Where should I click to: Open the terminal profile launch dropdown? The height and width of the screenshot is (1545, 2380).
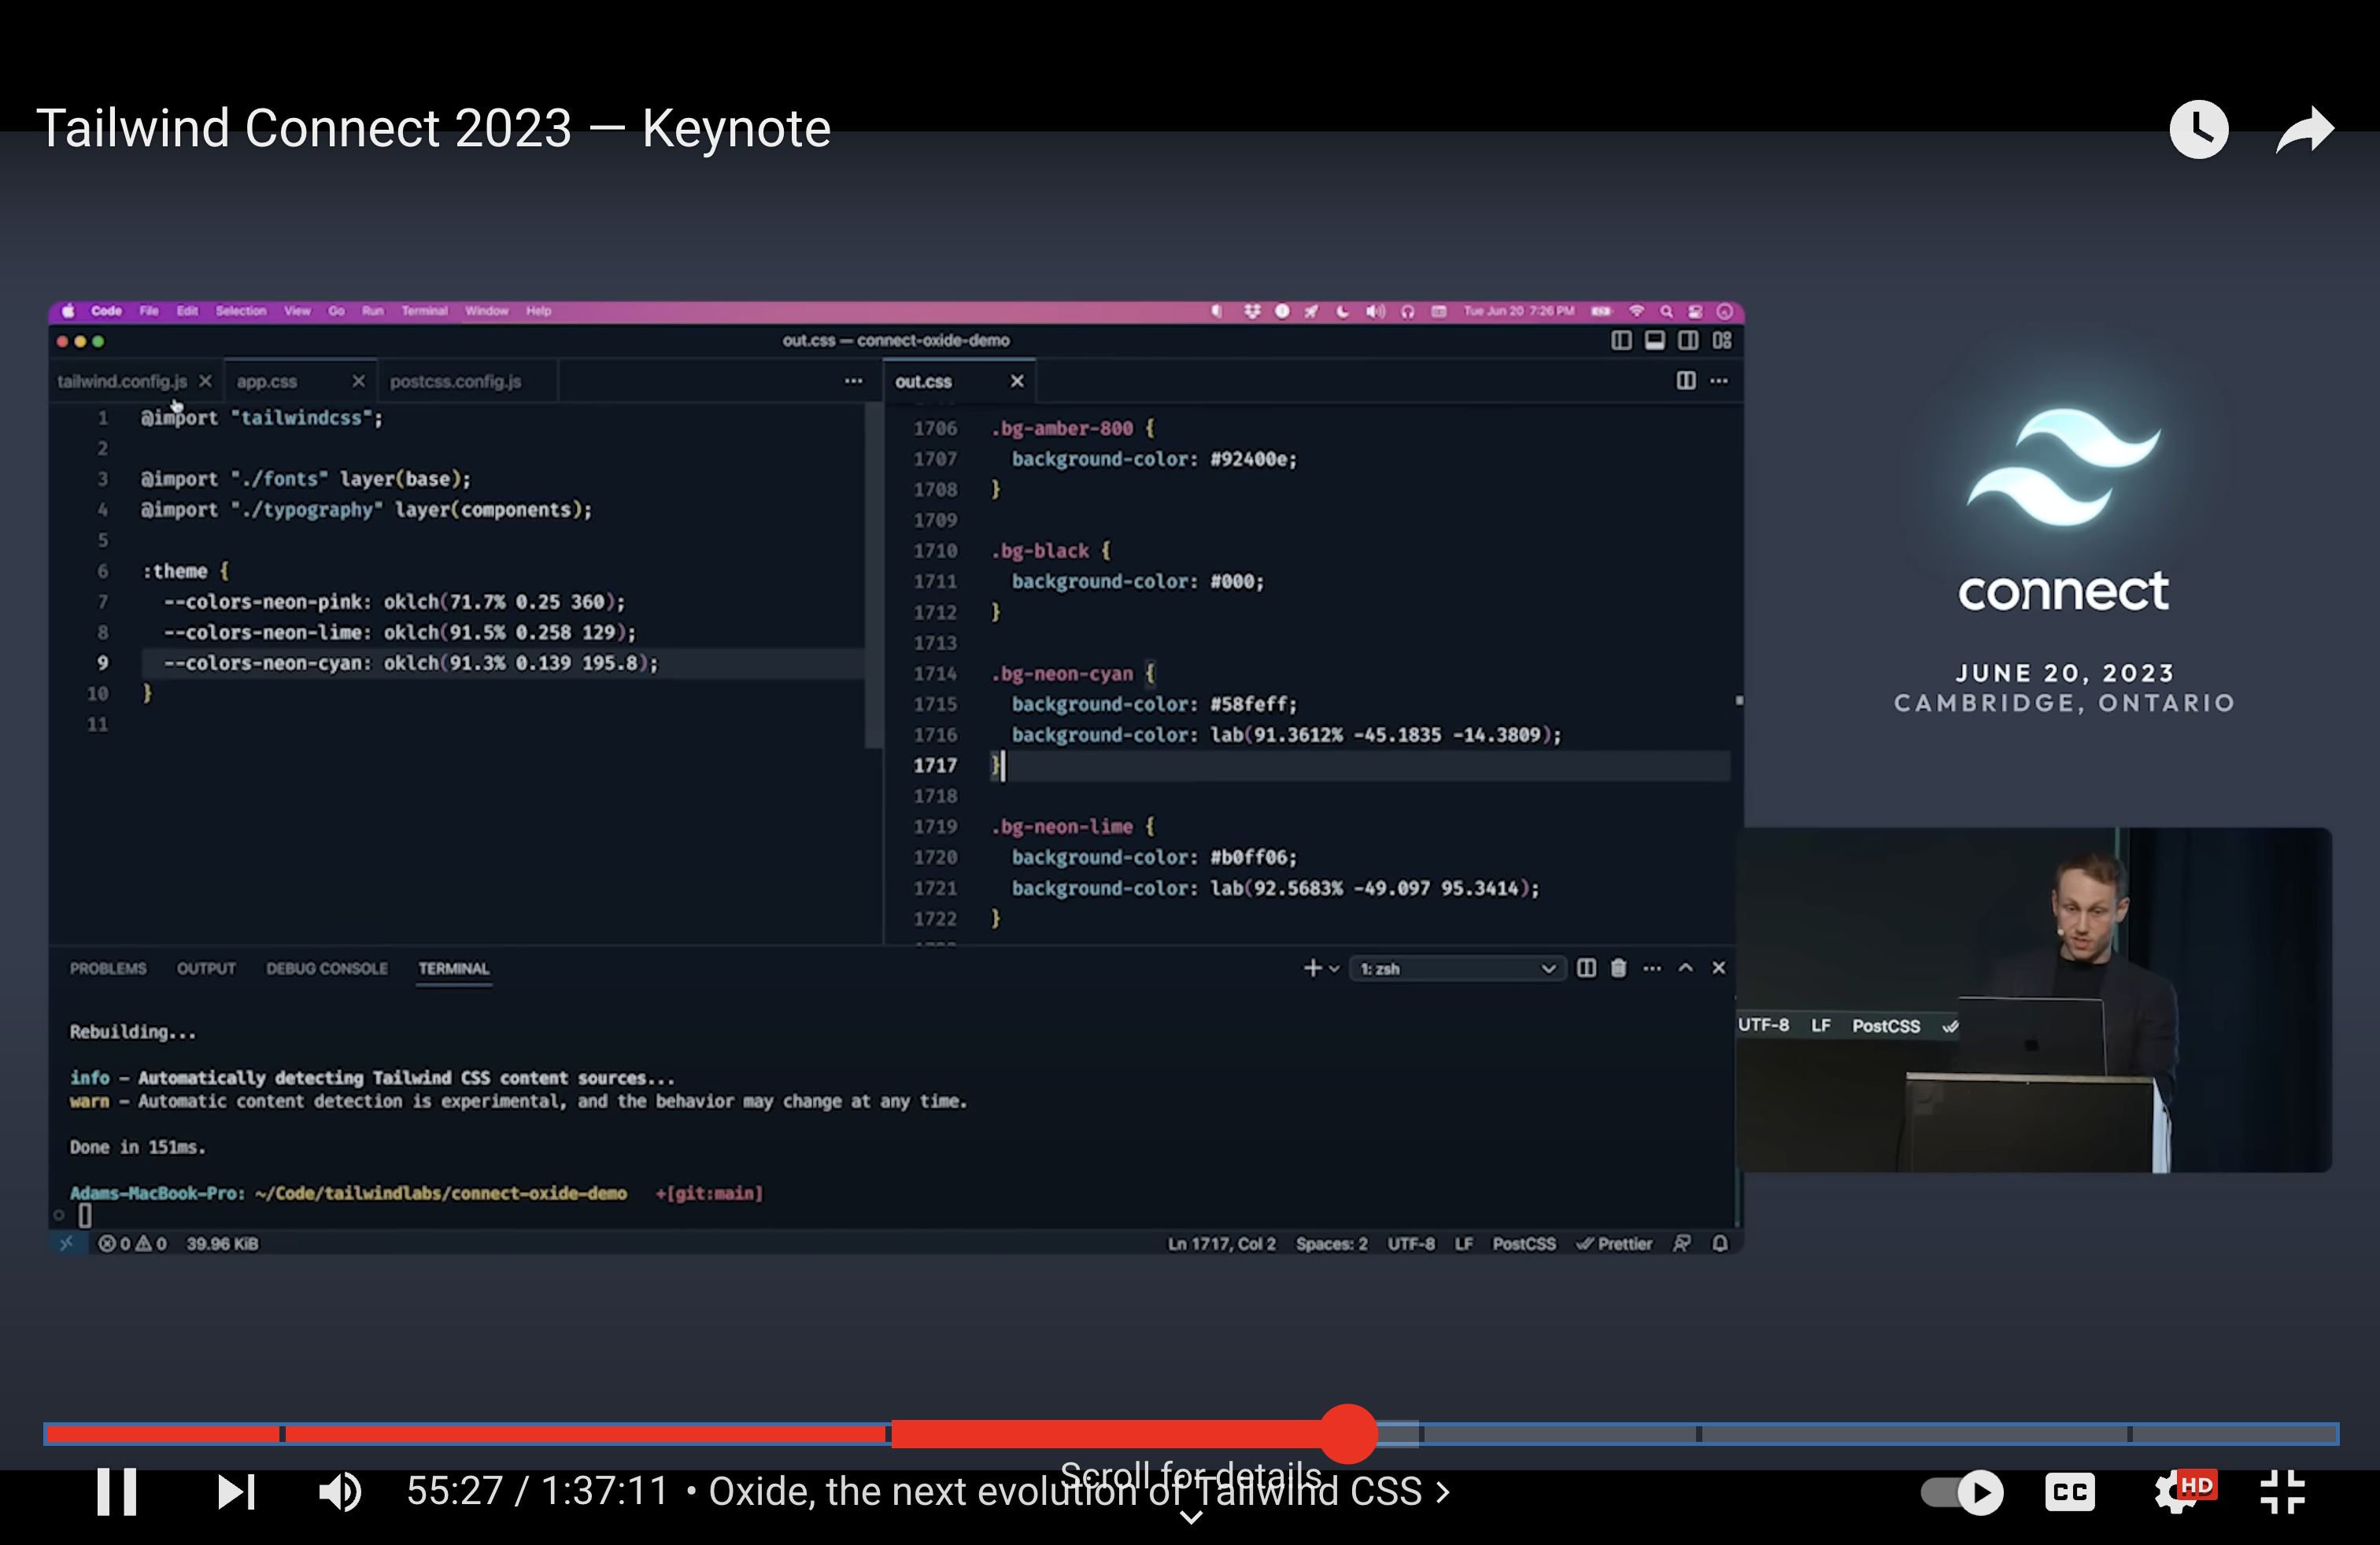[1334, 968]
